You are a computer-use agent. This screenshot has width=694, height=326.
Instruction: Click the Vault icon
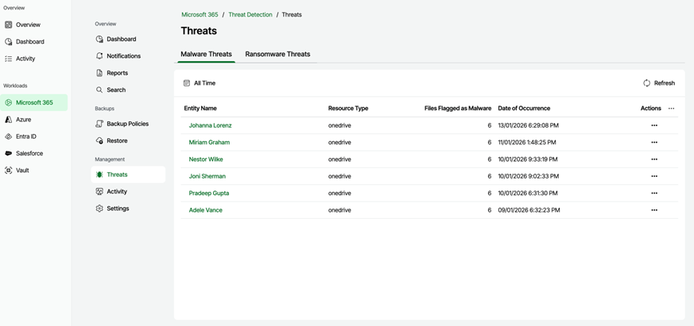pyautogui.click(x=8, y=170)
